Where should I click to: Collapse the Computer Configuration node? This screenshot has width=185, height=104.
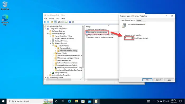(45, 29)
